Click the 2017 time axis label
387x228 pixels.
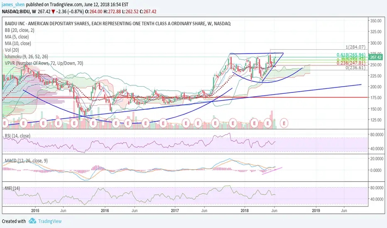(x=175, y=211)
